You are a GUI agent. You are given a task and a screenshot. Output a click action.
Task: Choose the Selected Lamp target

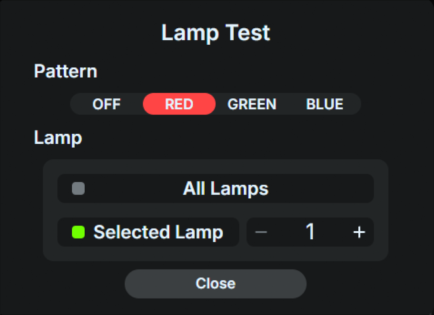pyautogui.click(x=158, y=232)
